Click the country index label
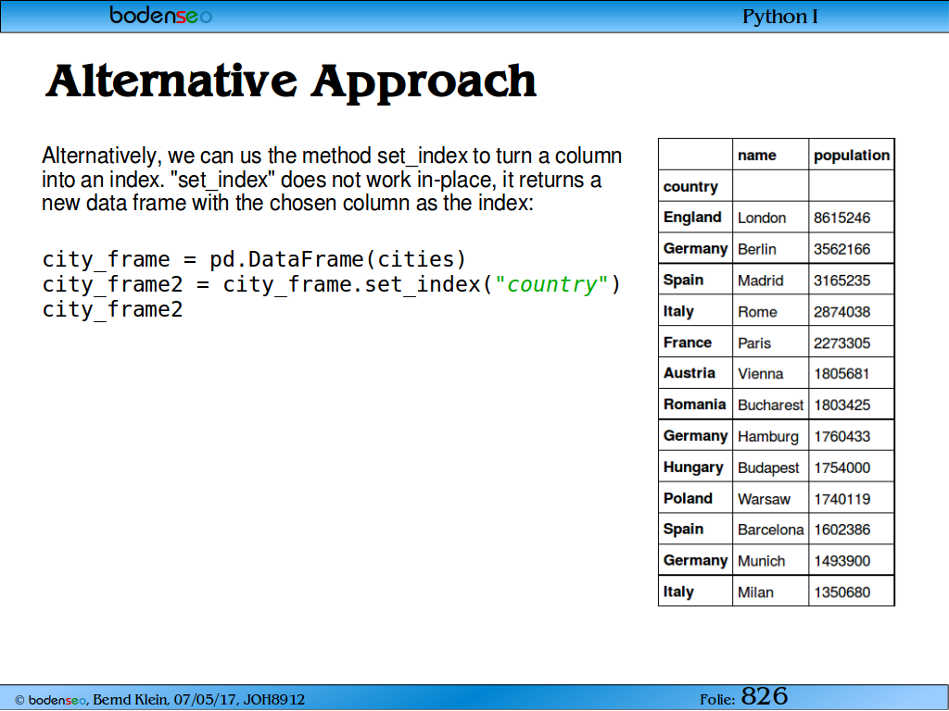The width and height of the screenshot is (949, 711). tap(690, 187)
